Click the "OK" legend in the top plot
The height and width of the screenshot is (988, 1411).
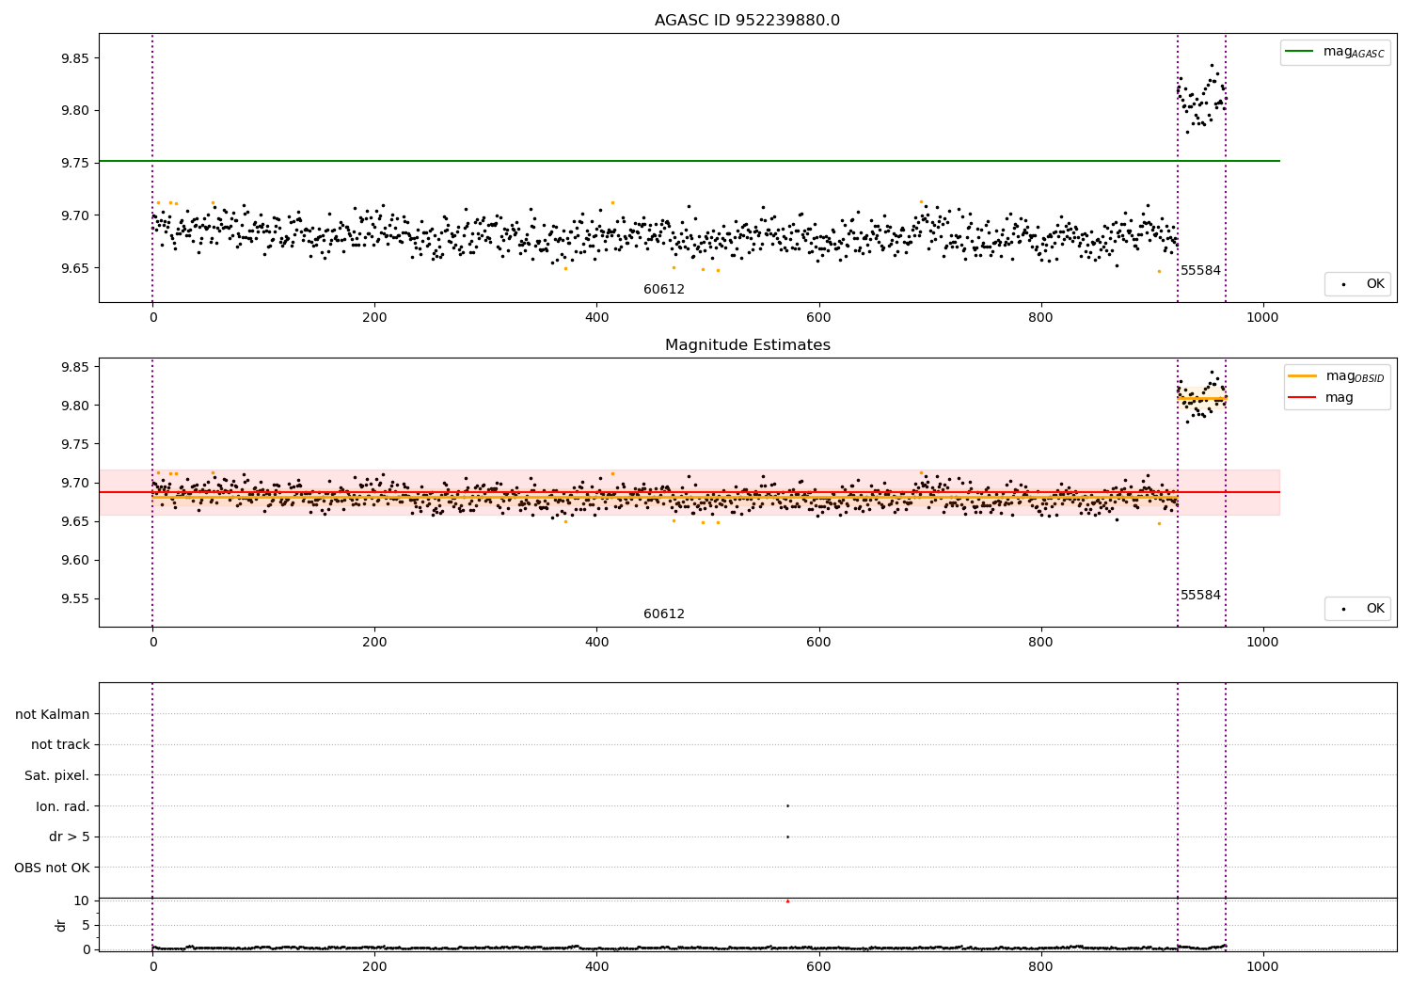coord(1357,284)
